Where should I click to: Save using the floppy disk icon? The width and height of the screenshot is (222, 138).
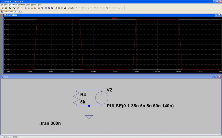pos(10,8)
